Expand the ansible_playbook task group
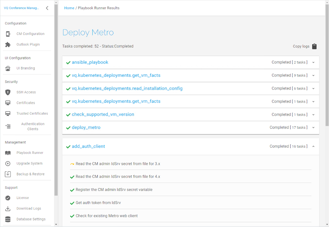 pyautogui.click(x=313, y=62)
